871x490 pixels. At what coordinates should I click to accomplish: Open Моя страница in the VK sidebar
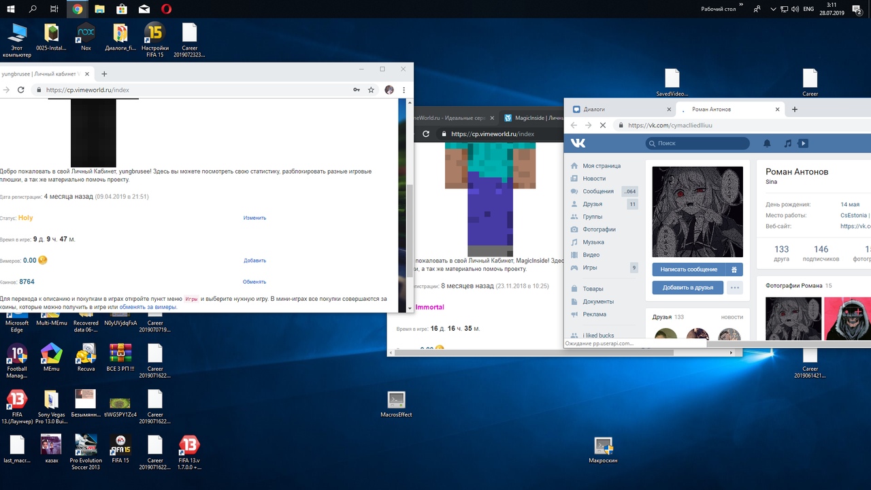(602, 166)
